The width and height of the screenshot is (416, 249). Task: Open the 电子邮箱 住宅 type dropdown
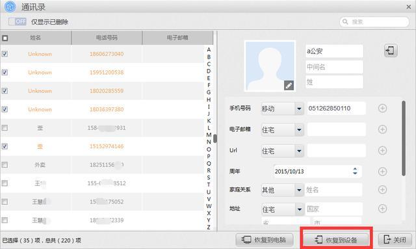click(282, 130)
